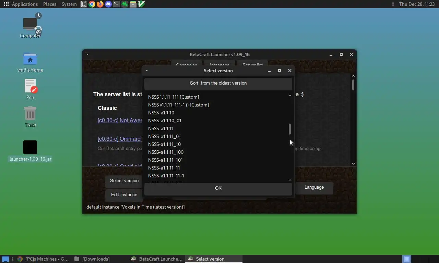This screenshot has width=439, height=263.
Task: Open the file manager panel icon
Action: tap(133, 4)
